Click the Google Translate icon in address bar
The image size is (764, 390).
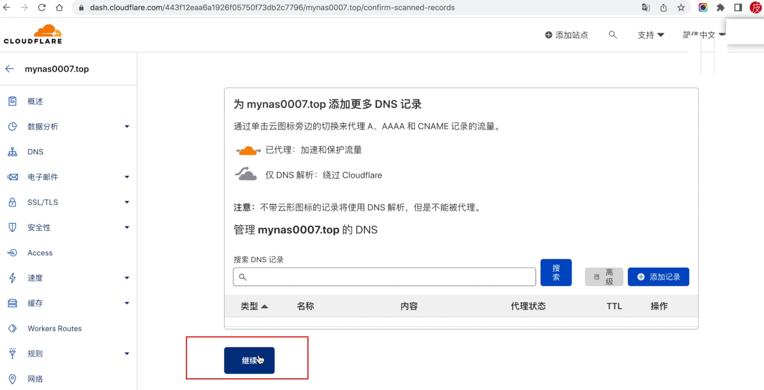pos(646,8)
